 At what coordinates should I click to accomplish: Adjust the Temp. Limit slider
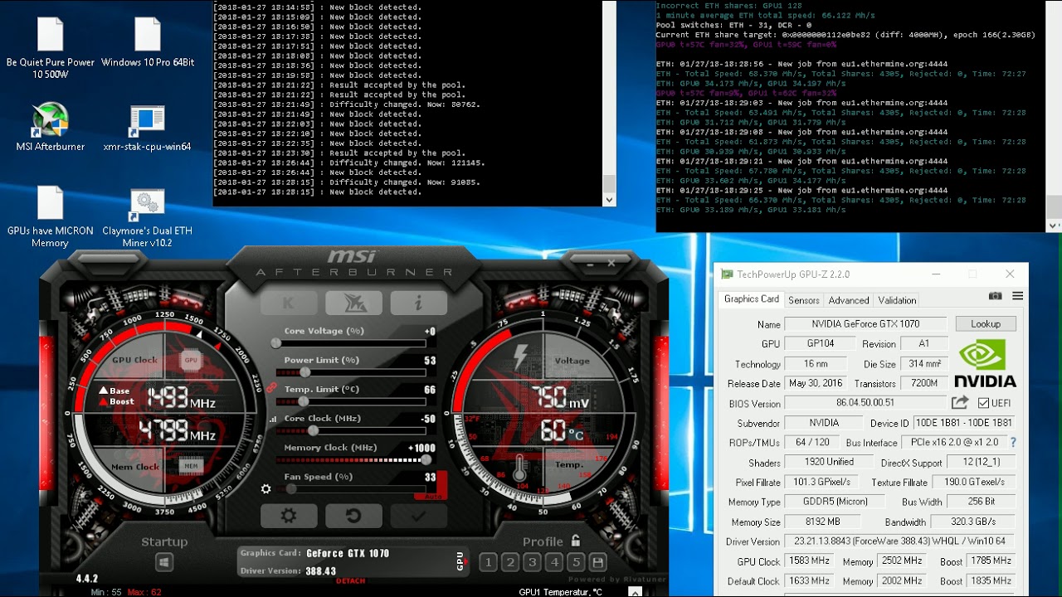coord(350,401)
